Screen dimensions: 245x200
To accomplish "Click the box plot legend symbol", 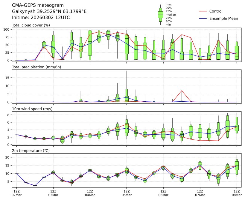I will (160, 15).
